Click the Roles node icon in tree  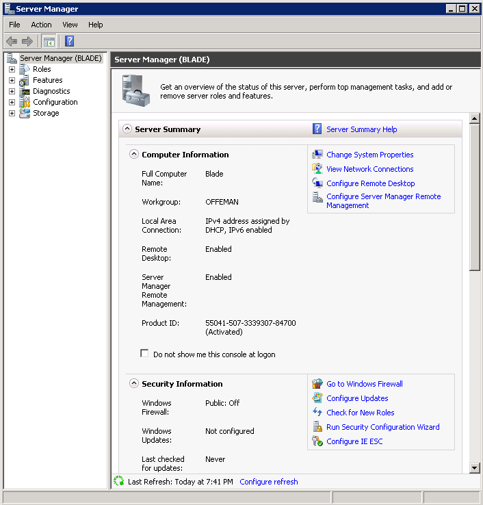[x=24, y=69]
